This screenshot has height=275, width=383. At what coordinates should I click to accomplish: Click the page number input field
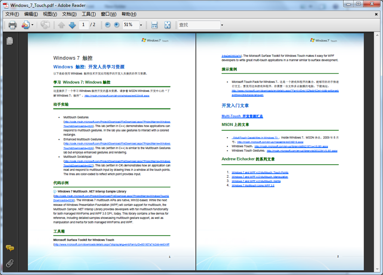(x=83, y=25)
